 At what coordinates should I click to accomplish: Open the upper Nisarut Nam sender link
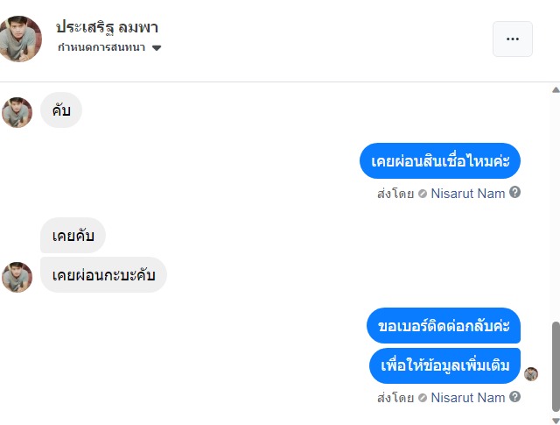point(468,194)
